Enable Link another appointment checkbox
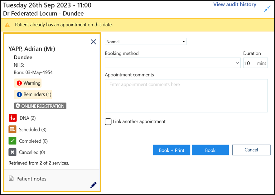 click(x=108, y=122)
